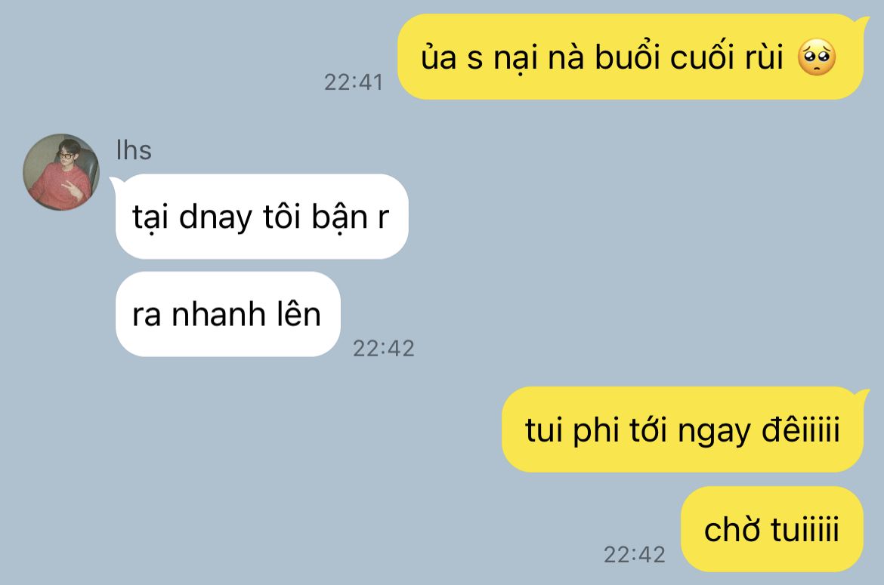The width and height of the screenshot is (884, 585).
Task: Click the word "tuiiiii" in the last message
Action: tap(805, 528)
